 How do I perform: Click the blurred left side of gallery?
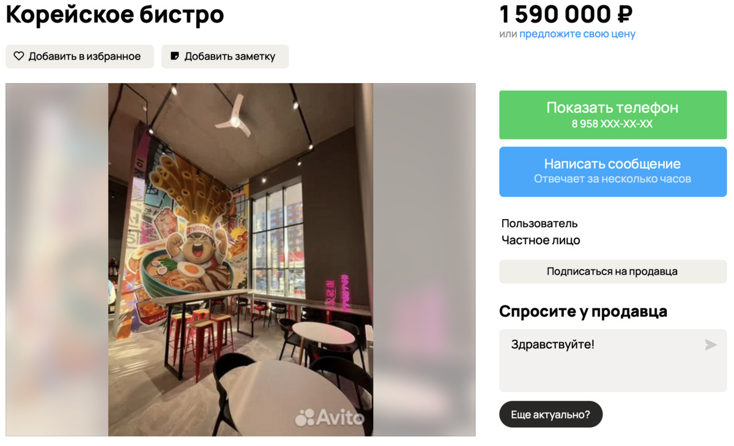click(x=57, y=259)
